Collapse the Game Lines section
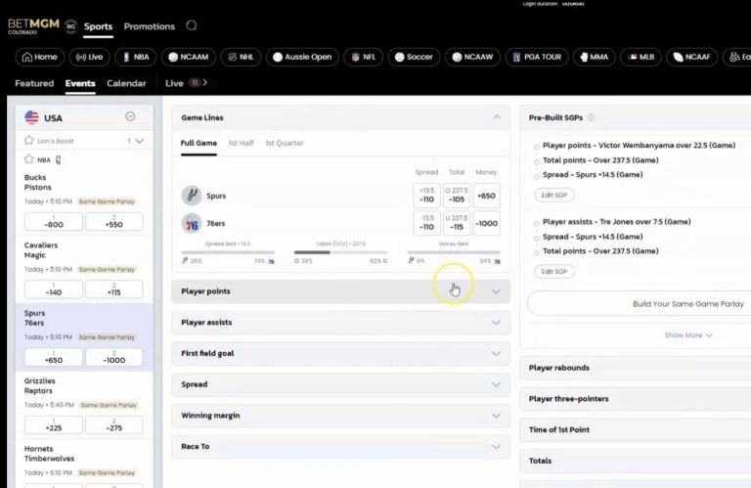 tap(497, 117)
